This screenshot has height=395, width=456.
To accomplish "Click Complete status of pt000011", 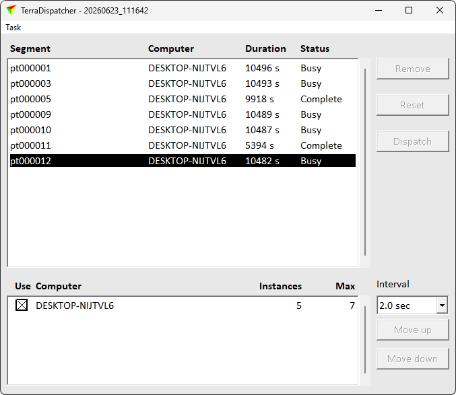I will click(x=321, y=145).
